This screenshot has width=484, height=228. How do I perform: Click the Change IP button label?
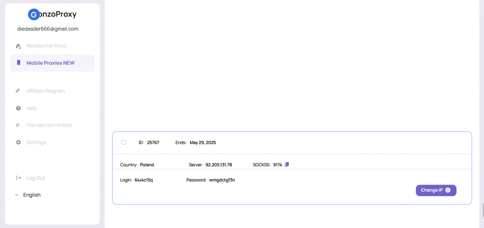pos(432,190)
